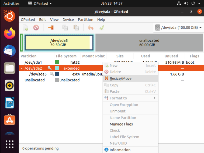
Task: Select unallocated 60.00 GiB block in disk map
Action: [x=149, y=42]
